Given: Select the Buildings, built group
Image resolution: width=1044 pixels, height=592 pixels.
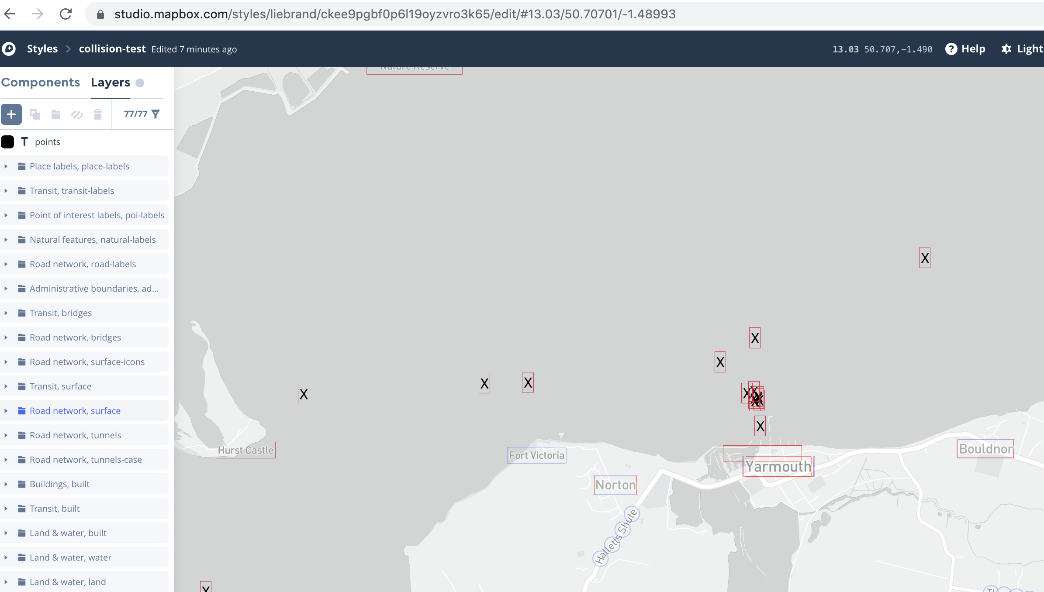Looking at the screenshot, I should pos(84,484).
